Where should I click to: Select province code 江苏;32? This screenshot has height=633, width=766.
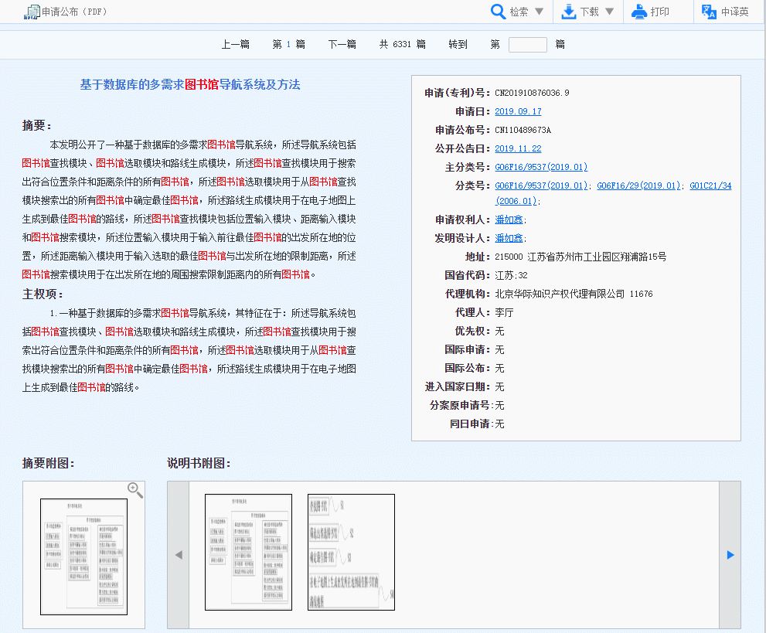click(511, 275)
